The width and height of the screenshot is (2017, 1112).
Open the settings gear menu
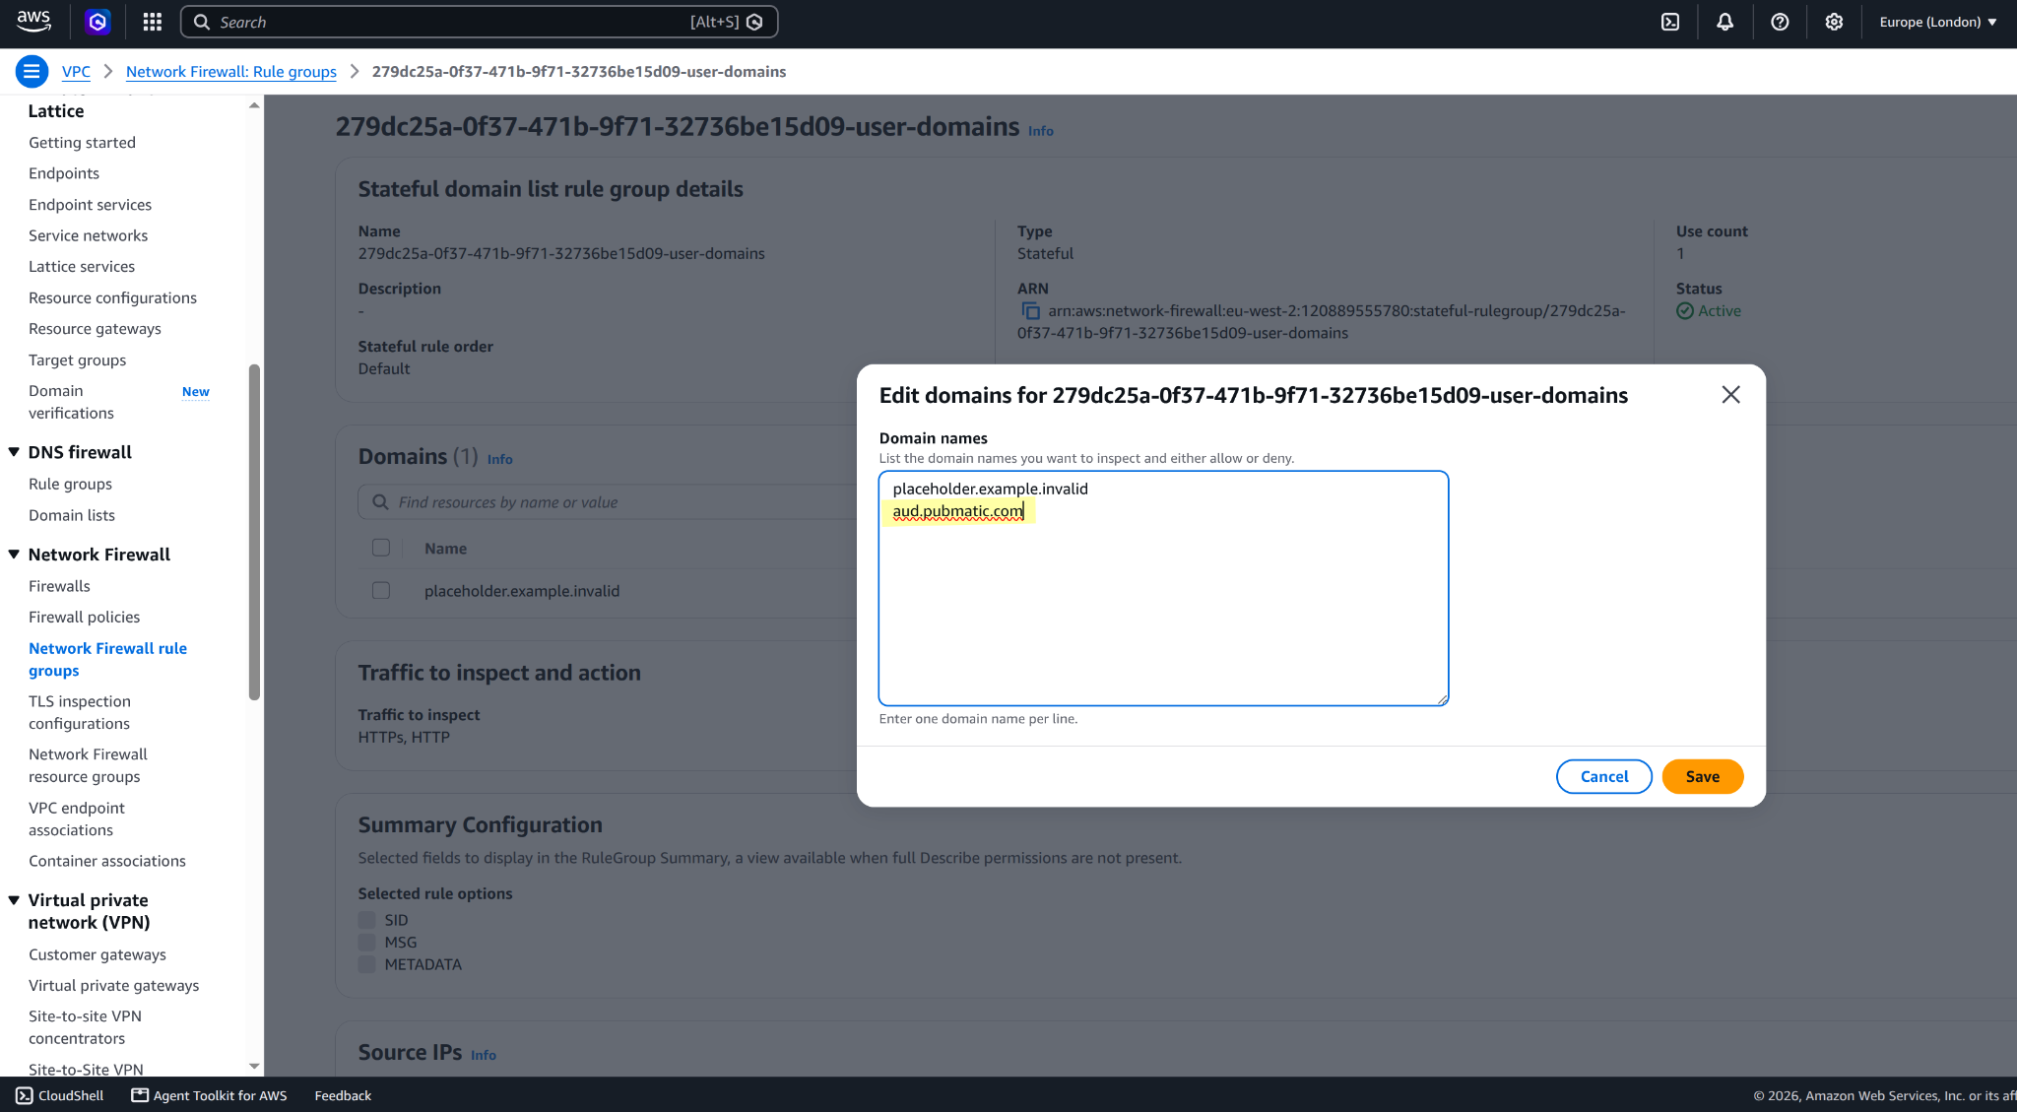click(1834, 22)
